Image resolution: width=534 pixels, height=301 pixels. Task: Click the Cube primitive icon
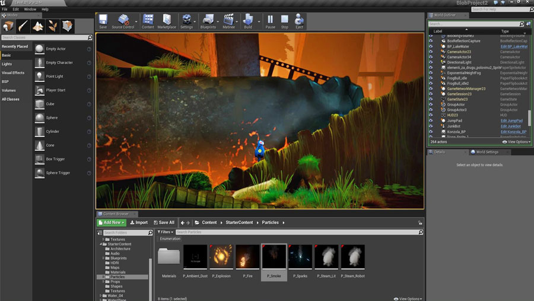click(x=40, y=104)
